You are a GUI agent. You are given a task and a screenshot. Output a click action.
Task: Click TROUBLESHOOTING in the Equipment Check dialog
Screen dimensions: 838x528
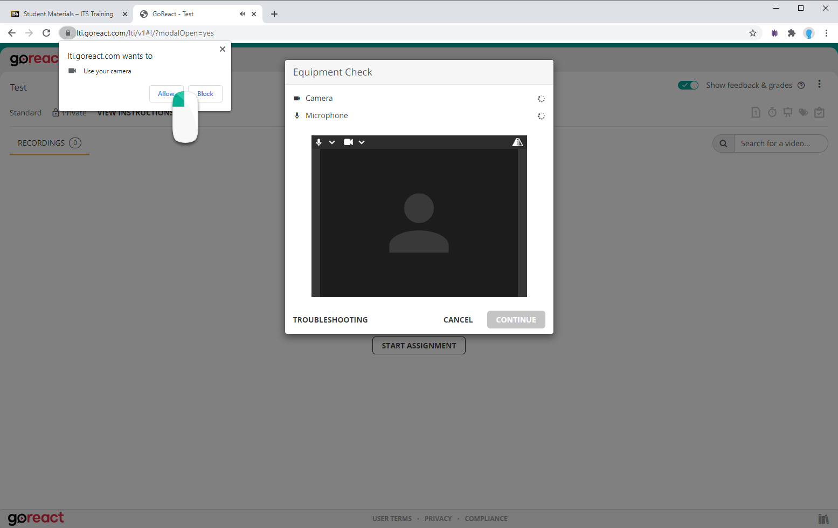click(x=330, y=319)
